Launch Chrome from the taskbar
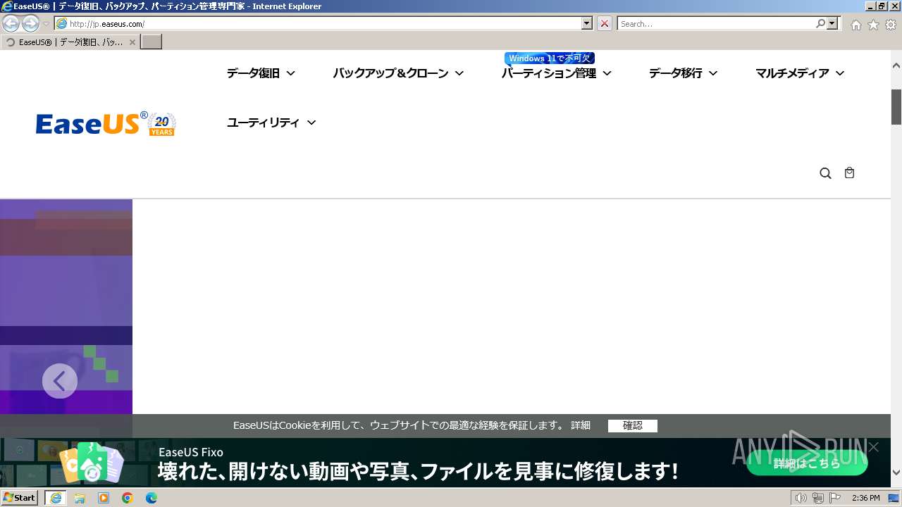Image resolution: width=902 pixels, height=507 pixels. [x=128, y=498]
